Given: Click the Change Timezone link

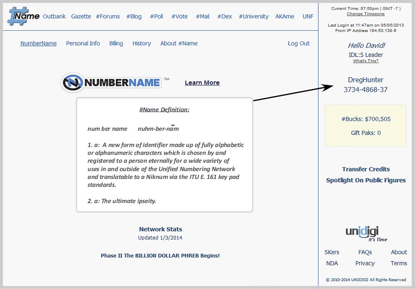Looking at the screenshot, I should pos(366,14).
